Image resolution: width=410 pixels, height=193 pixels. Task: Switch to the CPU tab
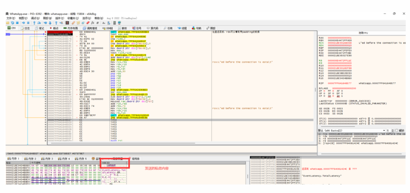point(12,28)
